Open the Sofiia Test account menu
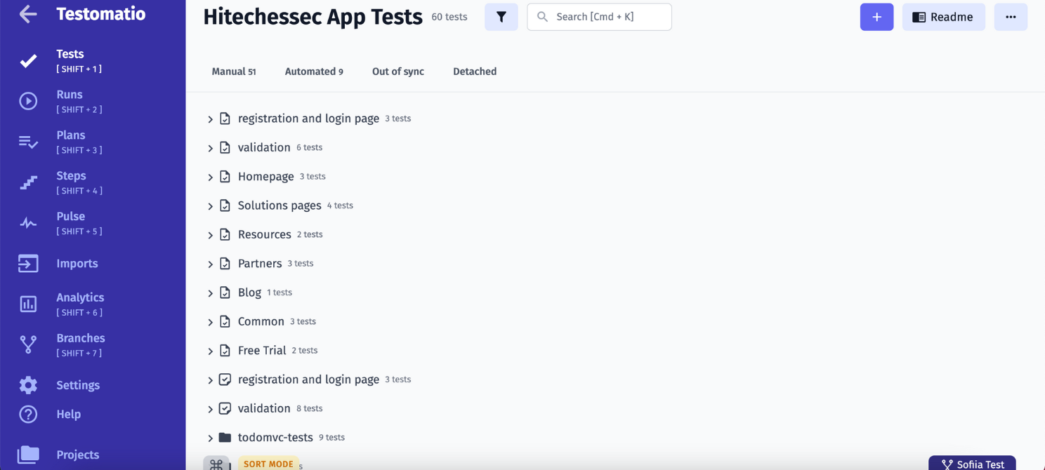This screenshot has height=470, width=1045. pos(972,464)
